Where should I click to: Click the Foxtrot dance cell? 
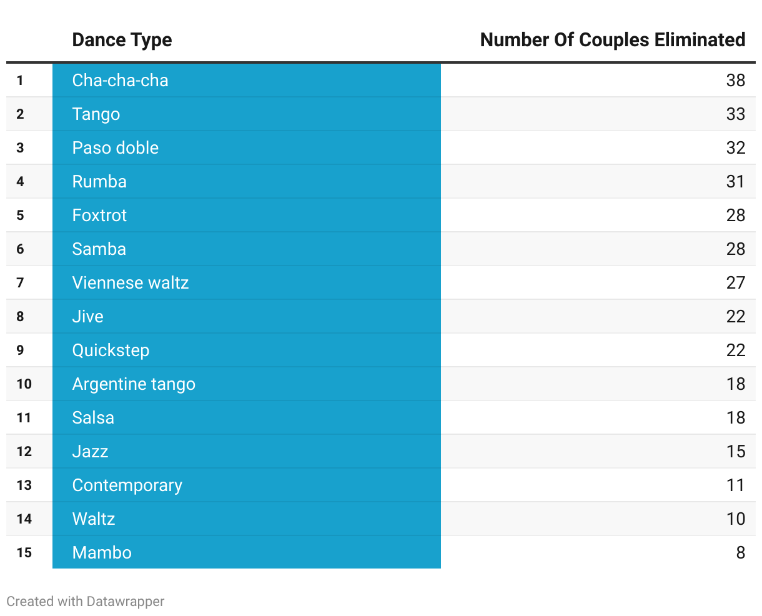pyautogui.click(x=99, y=216)
